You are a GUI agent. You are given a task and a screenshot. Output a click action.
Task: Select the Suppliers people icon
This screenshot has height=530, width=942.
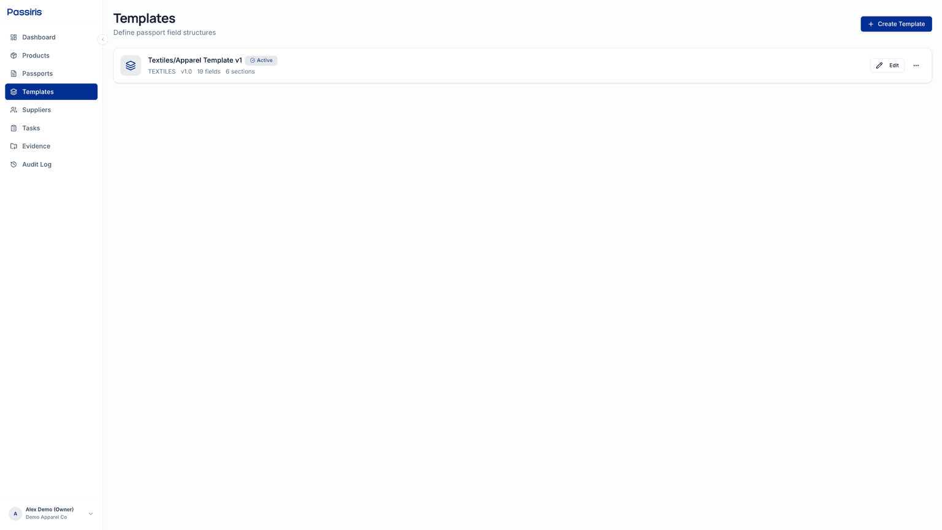pyautogui.click(x=13, y=110)
